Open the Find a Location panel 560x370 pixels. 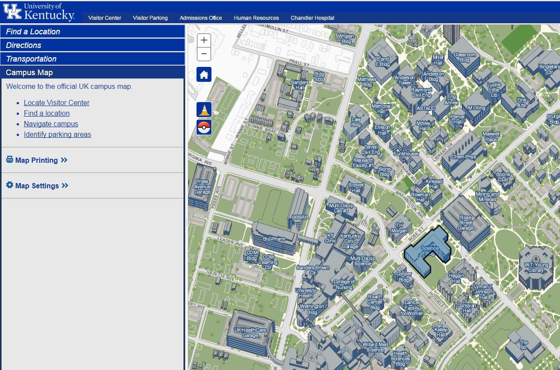click(93, 32)
